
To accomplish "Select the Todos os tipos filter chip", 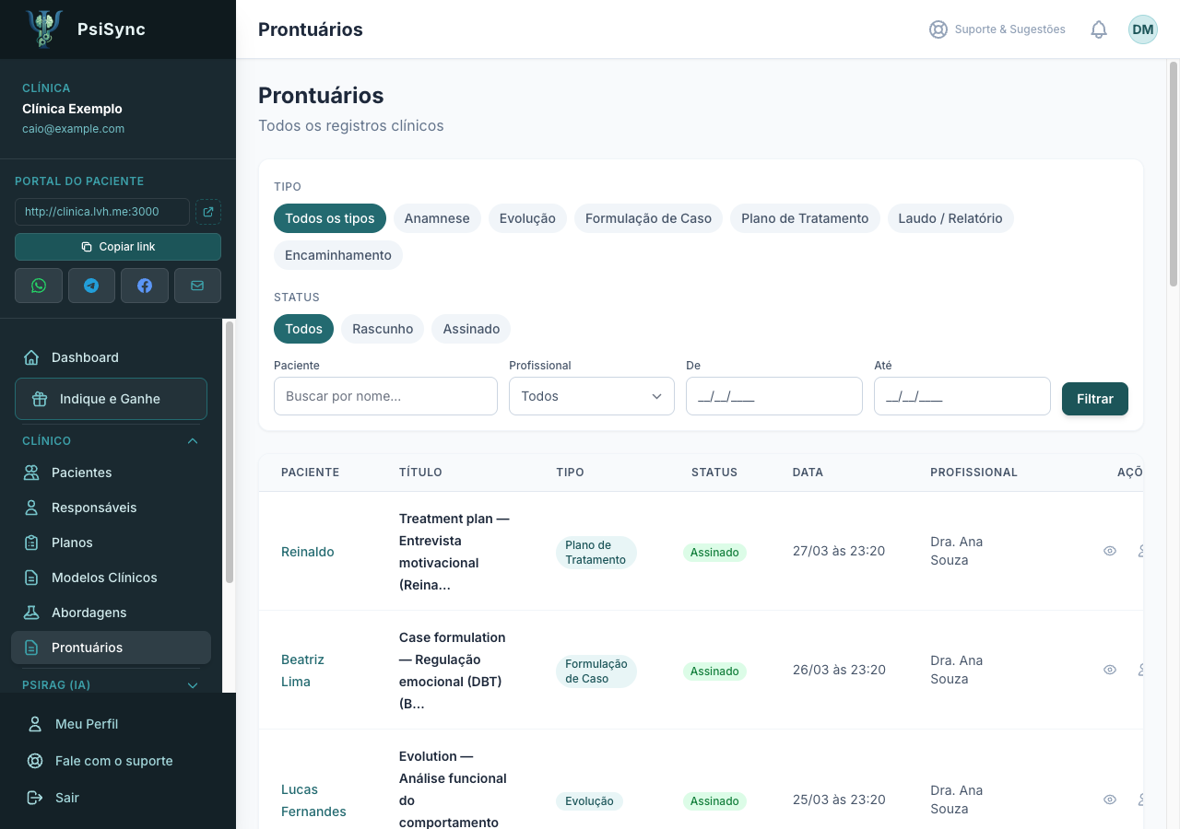I will click(330, 218).
